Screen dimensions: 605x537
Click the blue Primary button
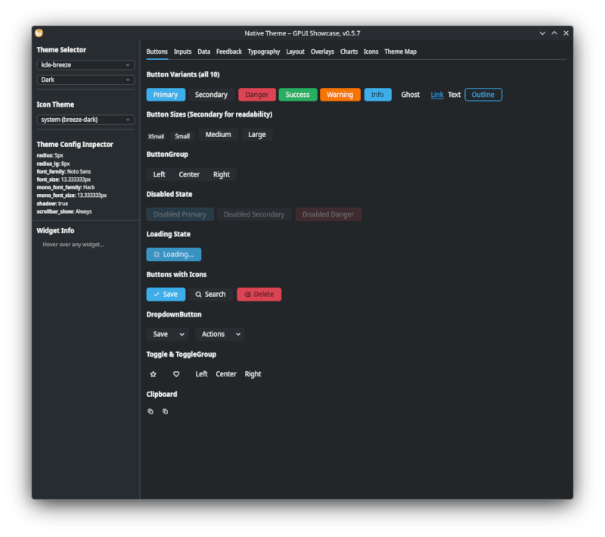[166, 95]
